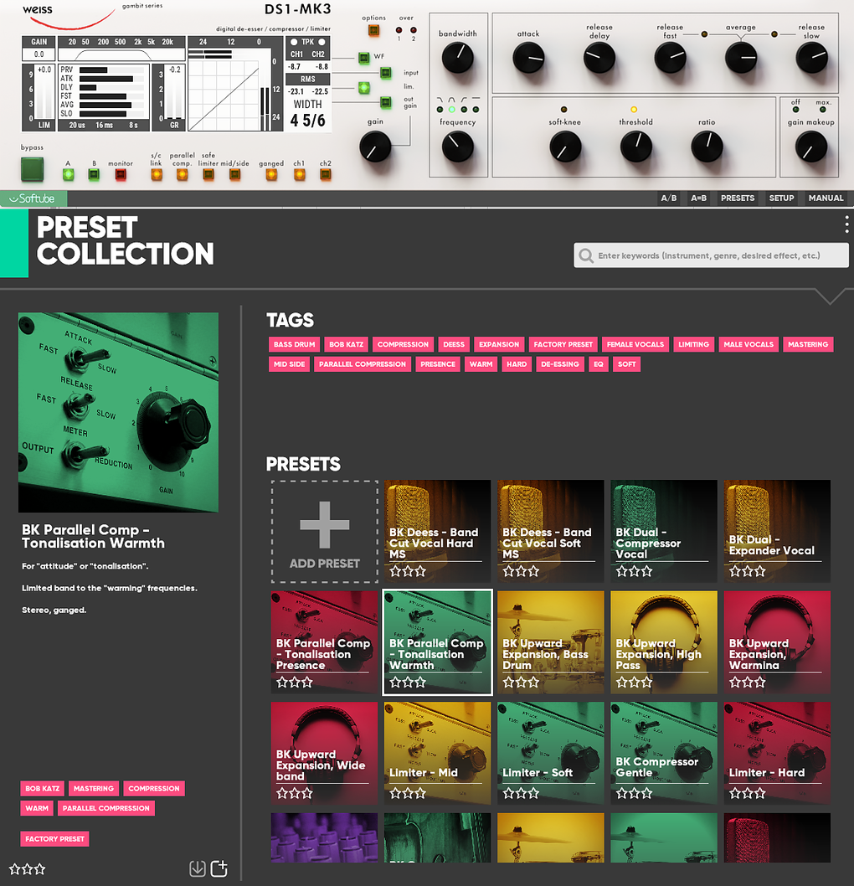The image size is (854, 886).
Task: Enable the safe limiter button
Action: coord(208,174)
